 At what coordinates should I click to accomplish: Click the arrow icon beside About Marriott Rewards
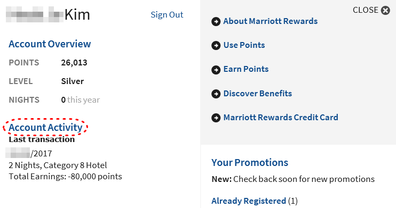(x=216, y=22)
